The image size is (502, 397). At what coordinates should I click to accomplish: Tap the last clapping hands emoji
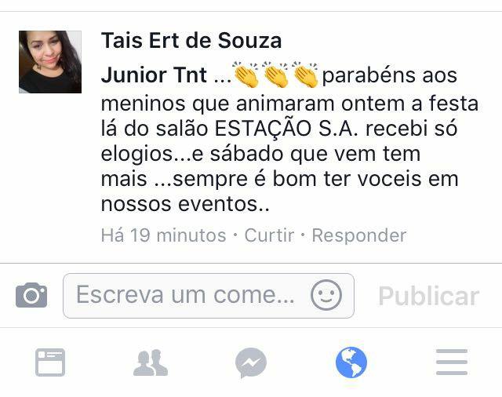point(306,75)
